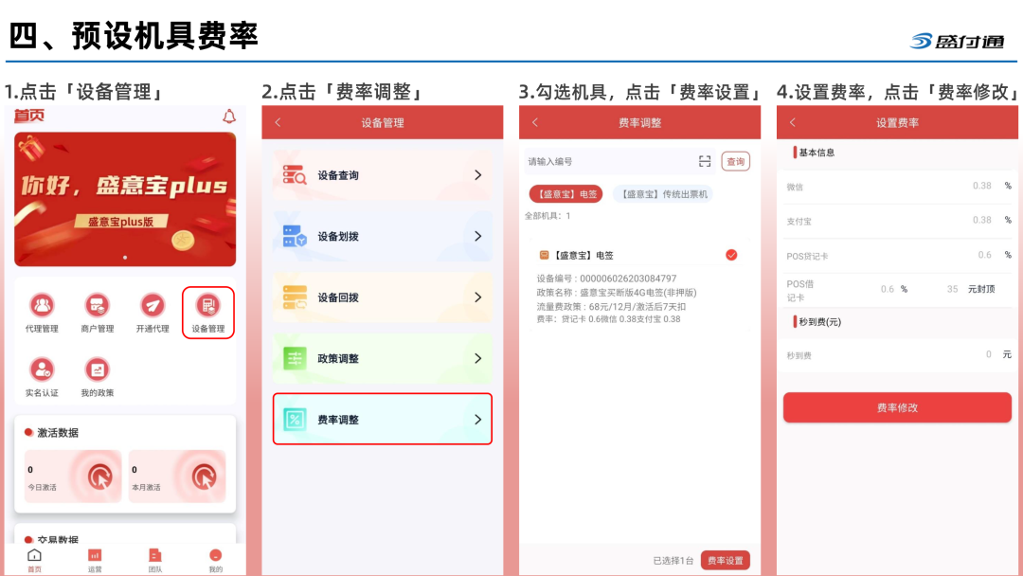Click the 费率设置 button
This screenshot has height=576, width=1023.
726,560
